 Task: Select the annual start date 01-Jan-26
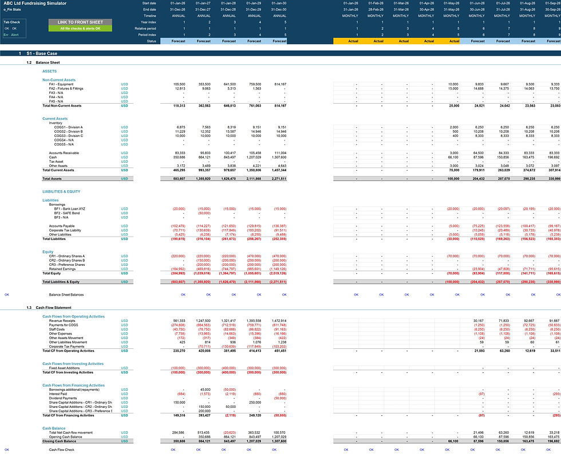178,3
